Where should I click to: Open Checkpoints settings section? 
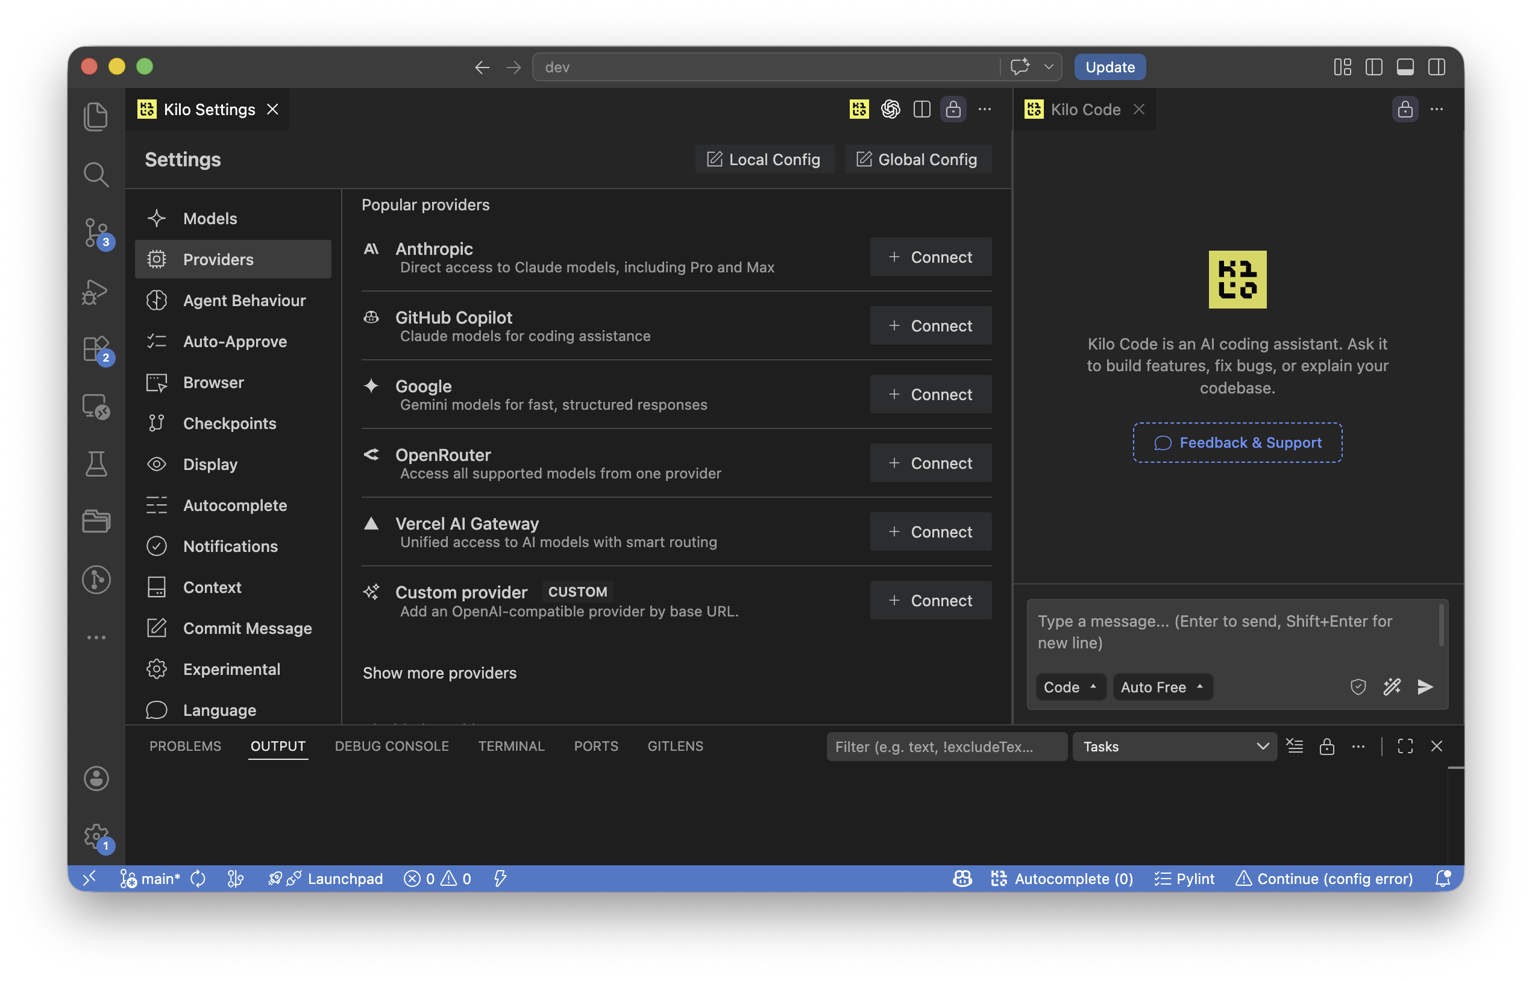(233, 424)
